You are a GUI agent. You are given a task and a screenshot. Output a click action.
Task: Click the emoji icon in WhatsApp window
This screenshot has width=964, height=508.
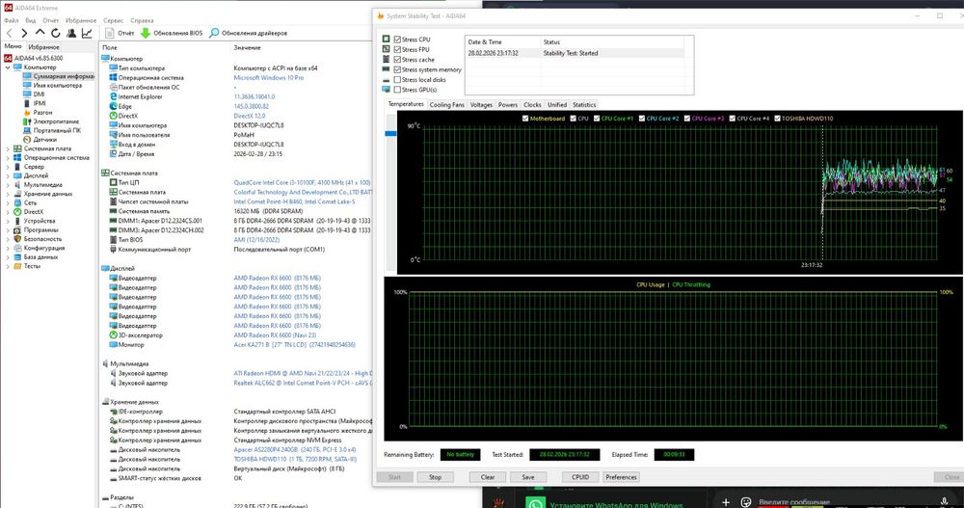pyautogui.click(x=746, y=502)
